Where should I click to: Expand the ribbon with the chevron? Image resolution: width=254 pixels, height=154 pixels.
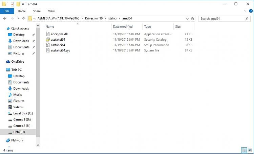pyautogui.click(x=245, y=11)
